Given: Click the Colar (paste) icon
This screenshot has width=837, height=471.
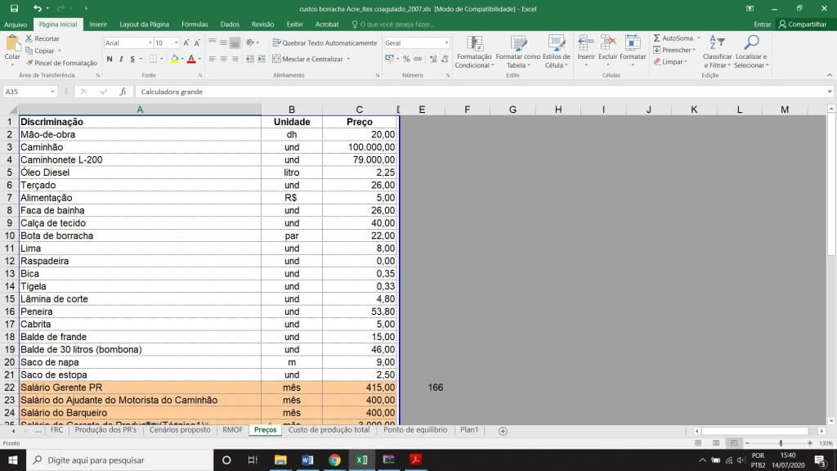Looking at the screenshot, I should pyautogui.click(x=12, y=43).
